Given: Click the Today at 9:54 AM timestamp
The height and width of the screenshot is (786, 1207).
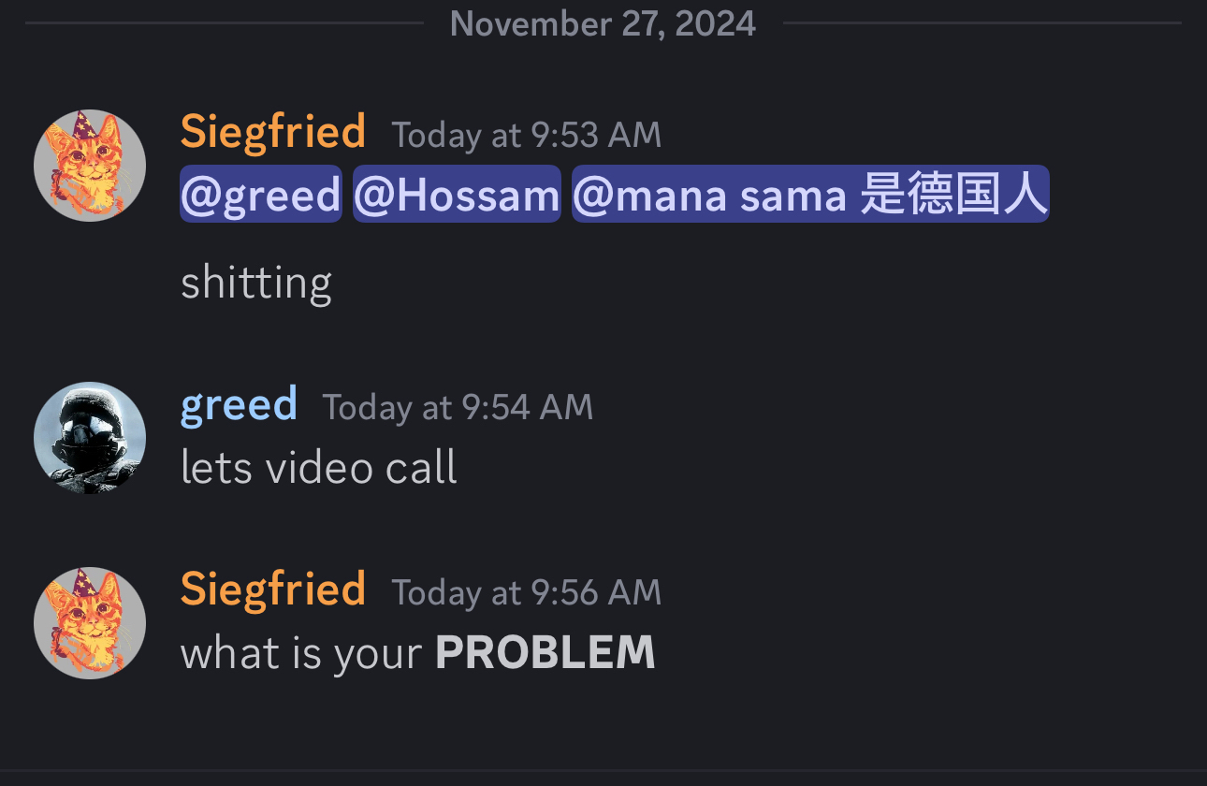Looking at the screenshot, I should click(x=458, y=407).
